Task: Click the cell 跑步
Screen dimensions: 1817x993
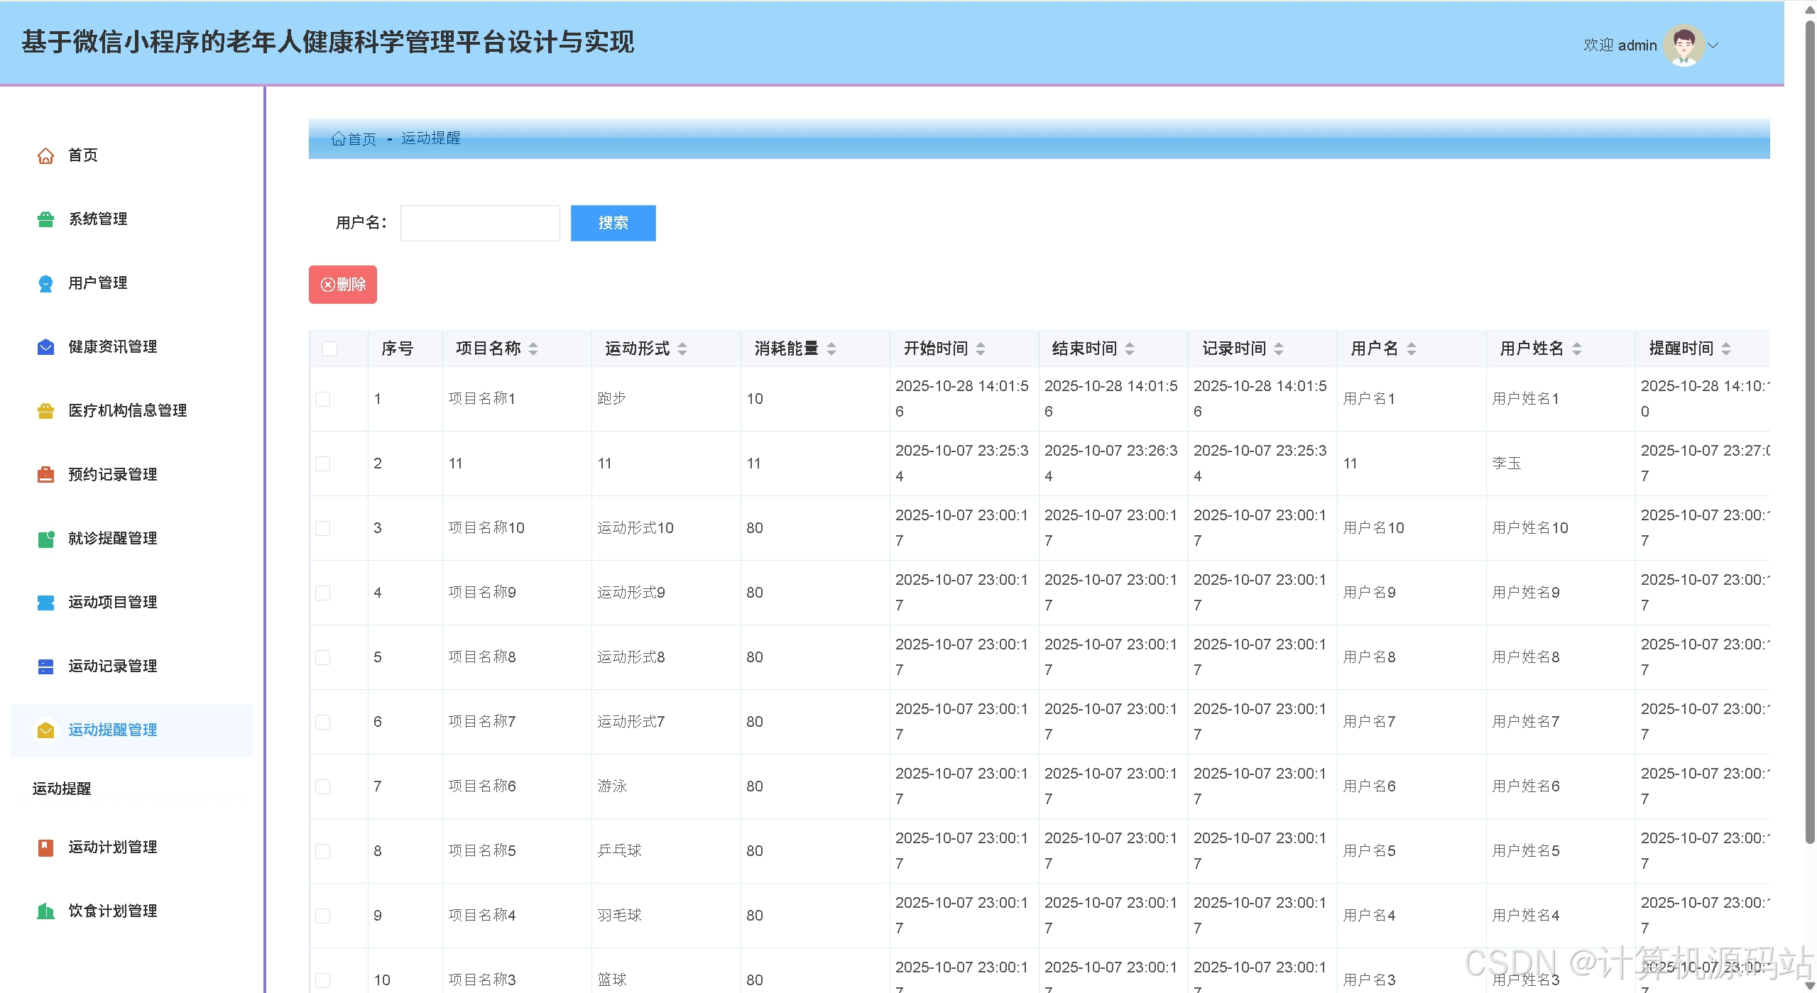Action: (x=611, y=398)
